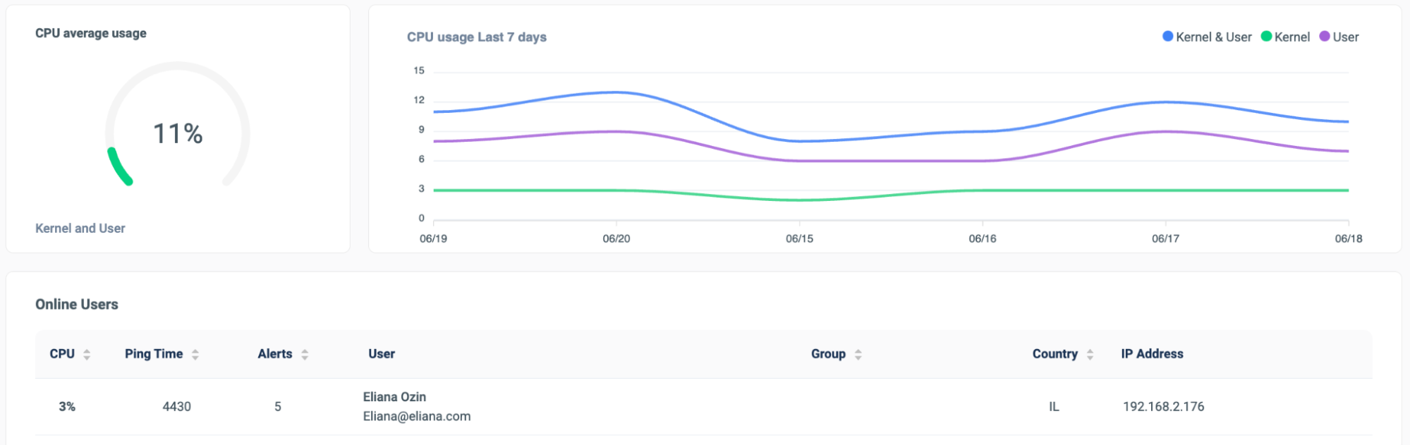
Task: Click the 11% CPU gauge
Action: [178, 133]
